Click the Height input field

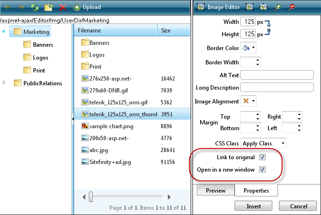pyautogui.click(x=248, y=34)
